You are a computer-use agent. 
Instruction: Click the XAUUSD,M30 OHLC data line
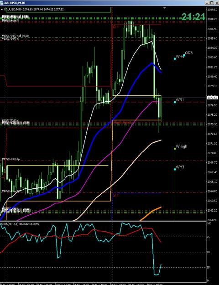click(34, 9)
